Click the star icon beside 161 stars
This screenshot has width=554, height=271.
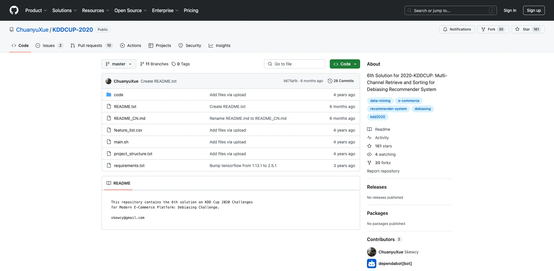point(369,146)
